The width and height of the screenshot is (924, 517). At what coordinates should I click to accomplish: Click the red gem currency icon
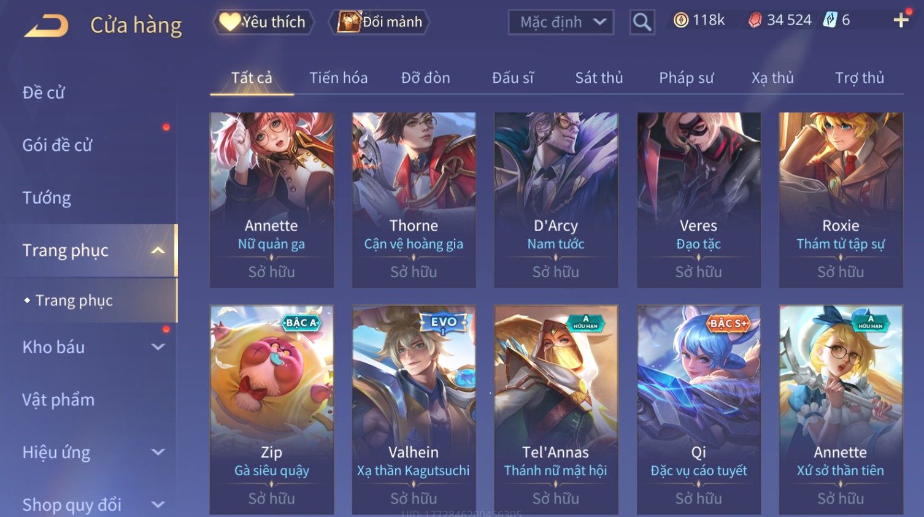click(x=755, y=20)
